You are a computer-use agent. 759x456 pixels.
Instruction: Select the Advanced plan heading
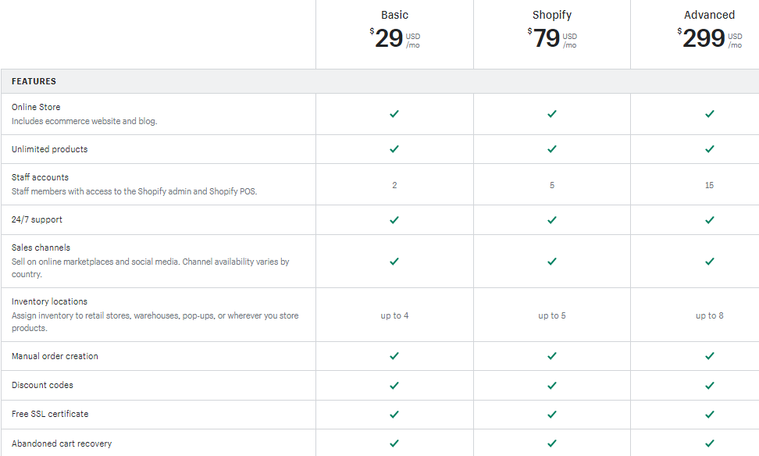pyautogui.click(x=710, y=15)
